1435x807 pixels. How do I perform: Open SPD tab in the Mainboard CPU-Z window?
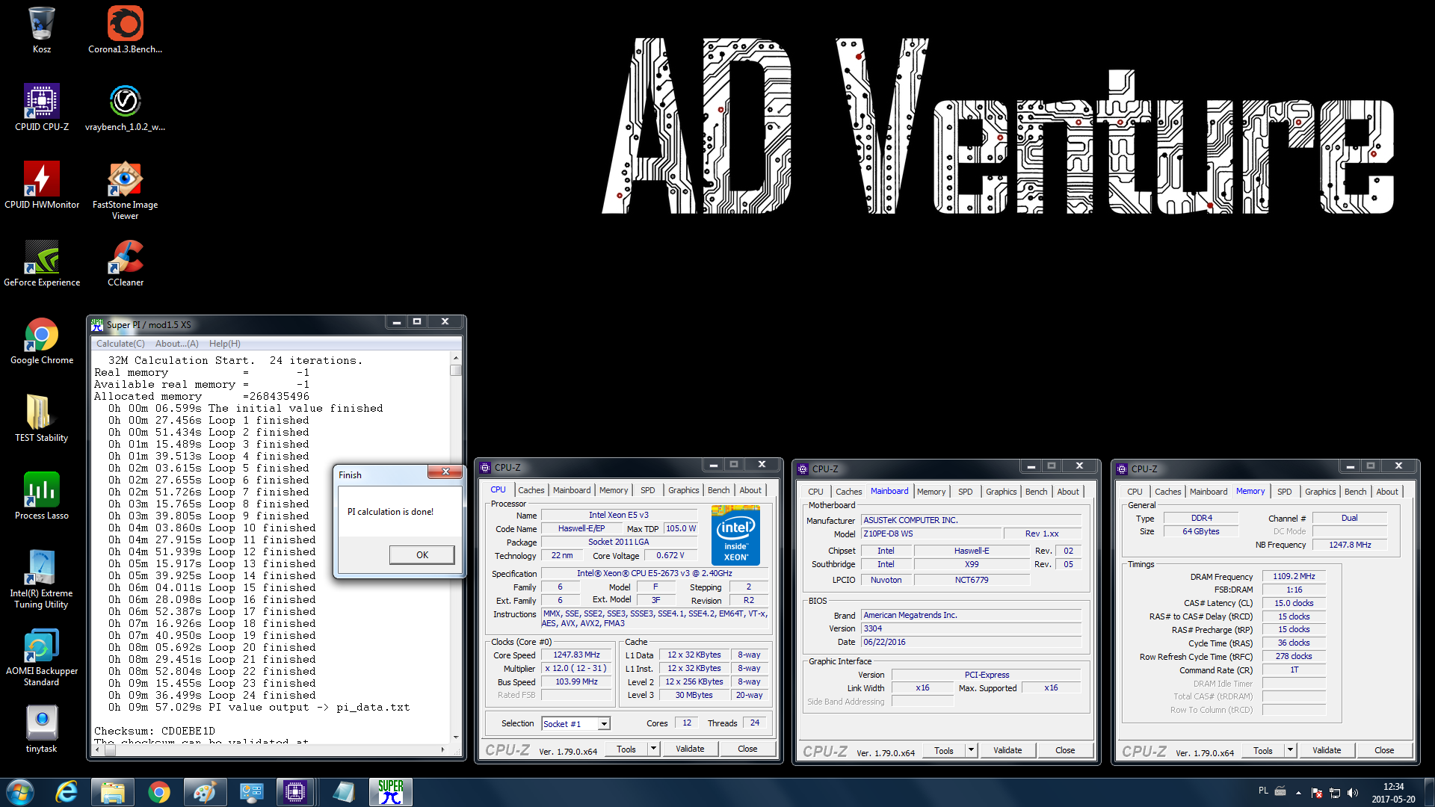966,492
